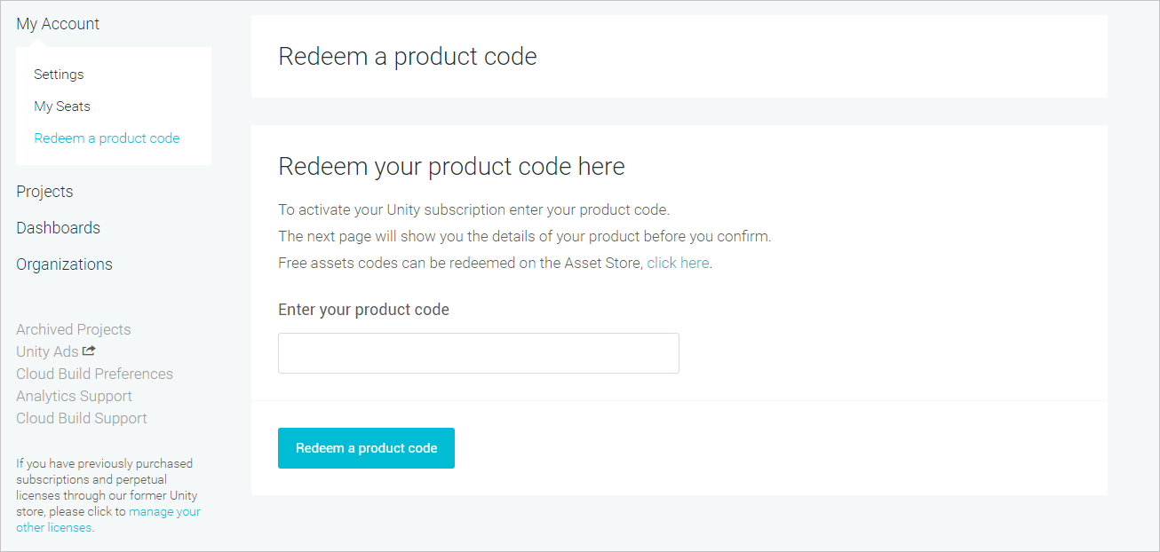Go to My Seats page

point(62,106)
